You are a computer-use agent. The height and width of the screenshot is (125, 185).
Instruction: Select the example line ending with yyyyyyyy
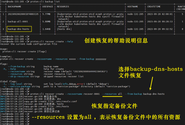click(53, 59)
